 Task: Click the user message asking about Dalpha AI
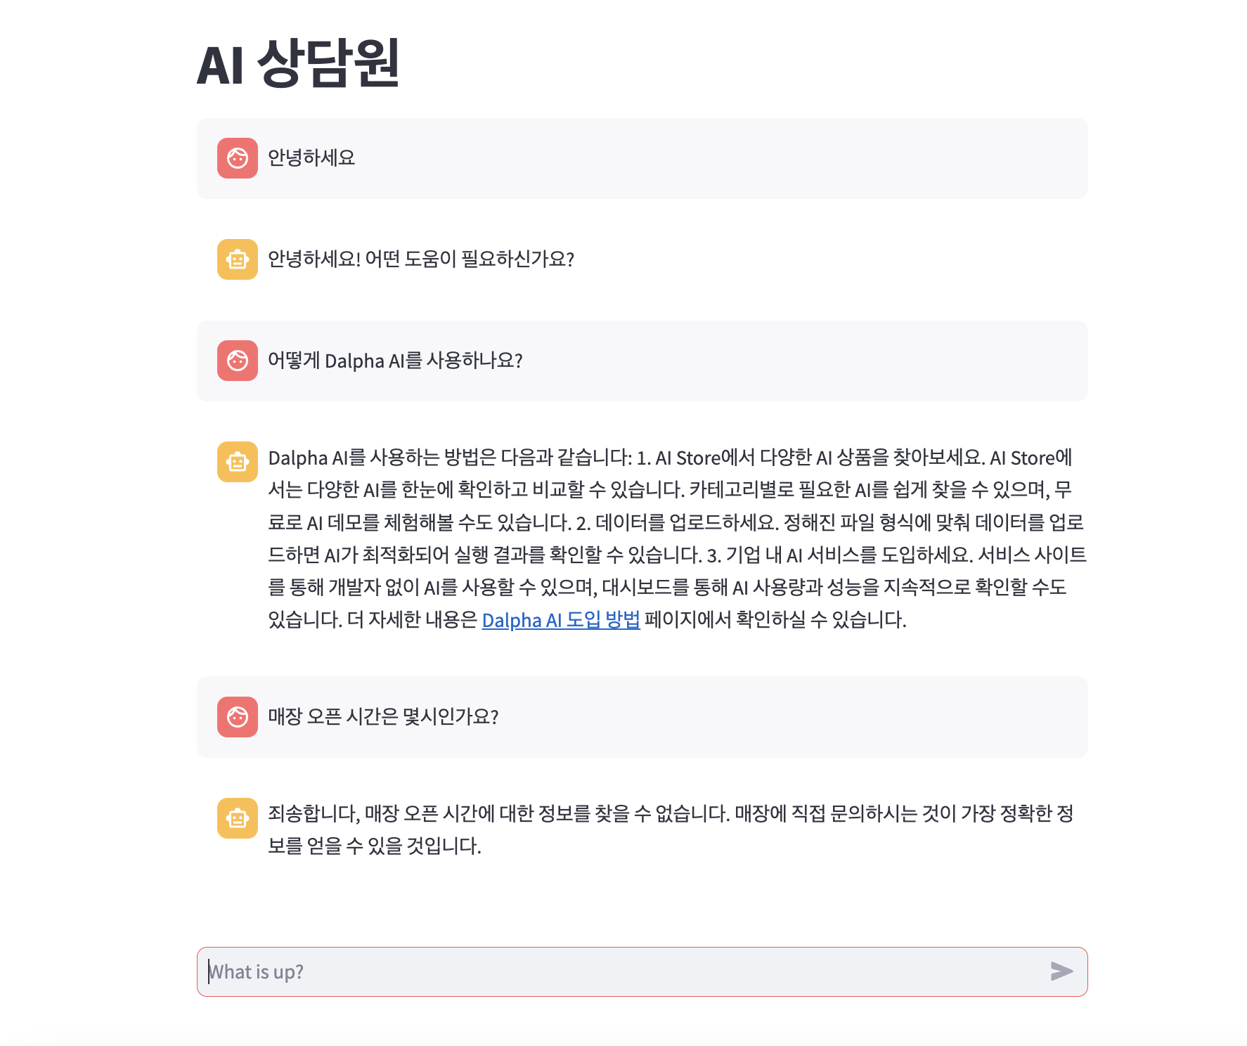395,361
